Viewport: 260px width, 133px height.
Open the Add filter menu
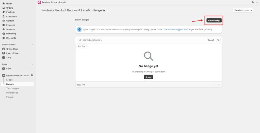click(83, 46)
